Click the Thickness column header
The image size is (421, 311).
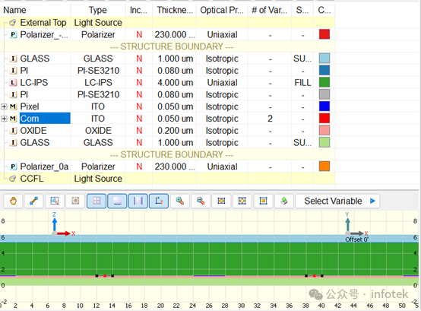click(x=174, y=10)
